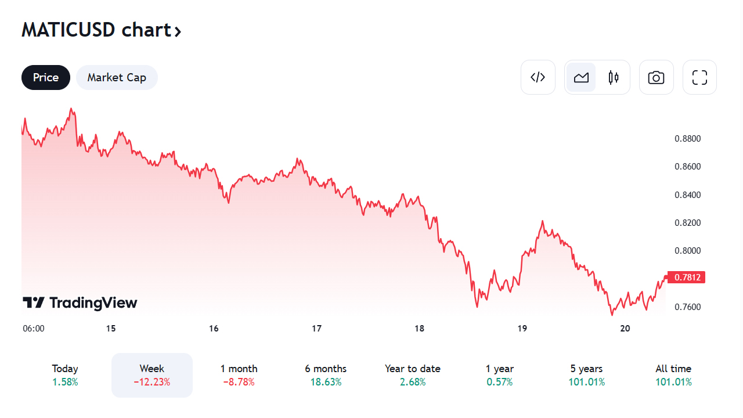Select the Price toggle
The image size is (743, 418).
point(46,77)
